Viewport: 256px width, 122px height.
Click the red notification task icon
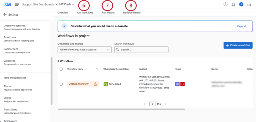183,84
